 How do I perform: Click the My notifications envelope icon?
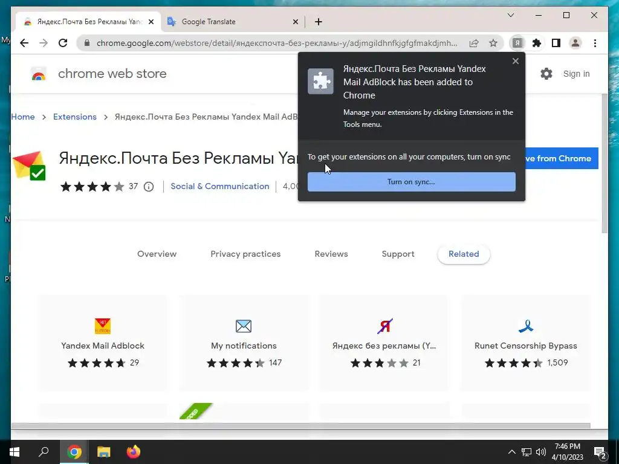click(244, 326)
